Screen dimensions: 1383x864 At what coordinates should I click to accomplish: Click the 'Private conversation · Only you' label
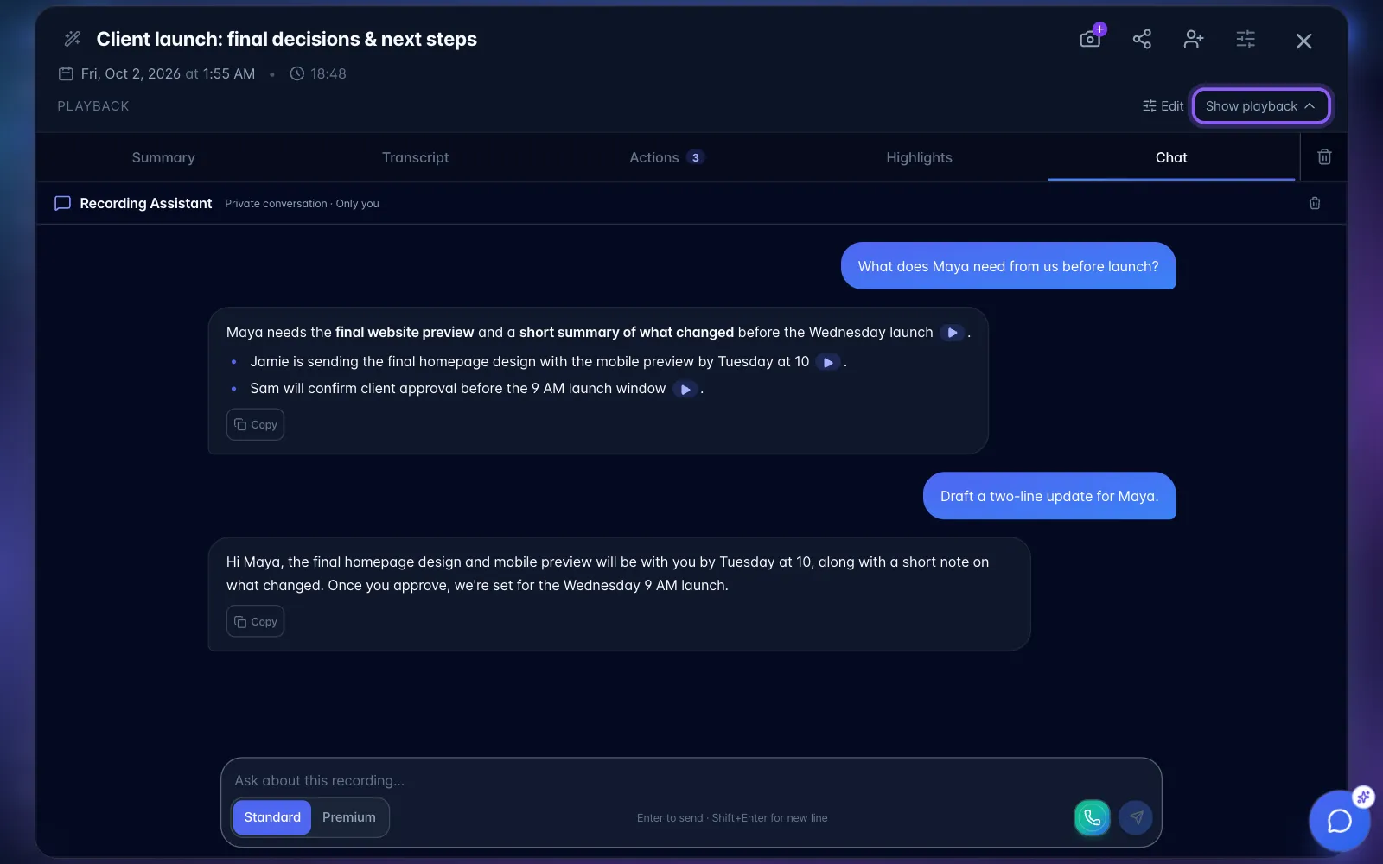click(302, 204)
